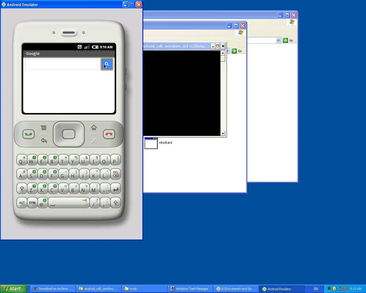Open the Windows start menu
The width and height of the screenshot is (366, 293).
click(13, 289)
